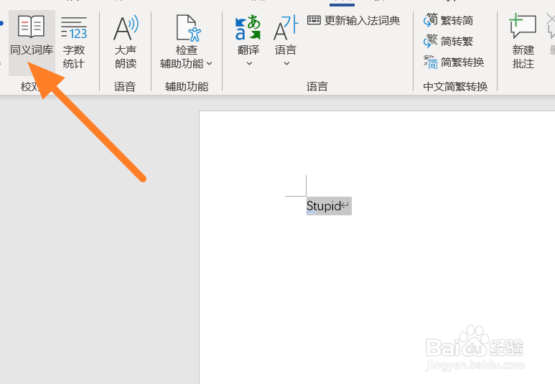
Task: Start 大声朗读 read aloud
Action: pyautogui.click(x=126, y=42)
